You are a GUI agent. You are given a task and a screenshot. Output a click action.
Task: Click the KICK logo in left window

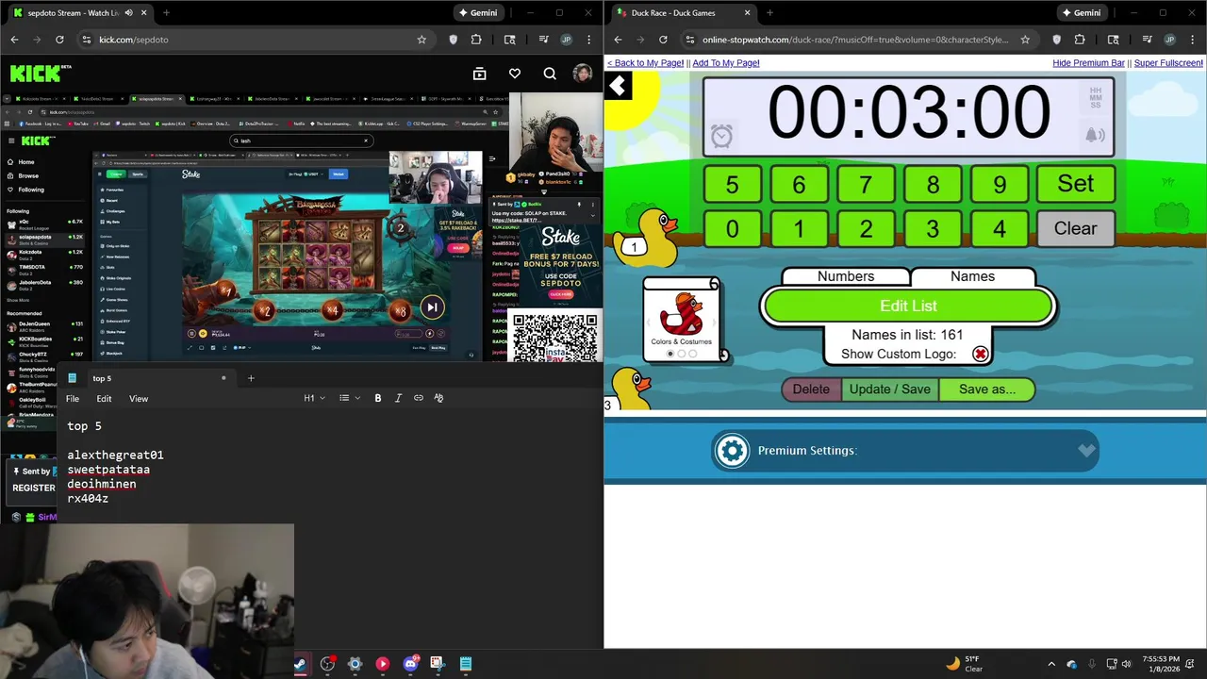point(34,74)
